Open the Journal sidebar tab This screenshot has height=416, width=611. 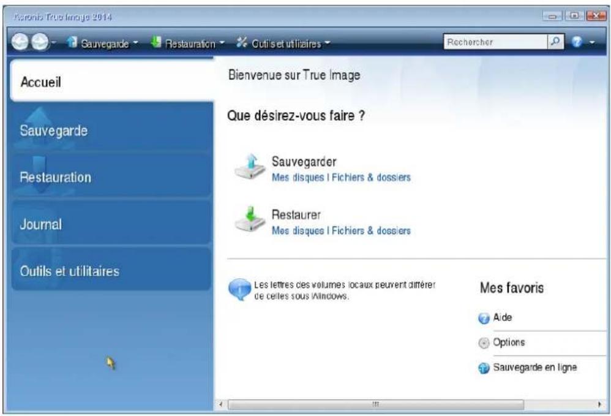(112, 224)
